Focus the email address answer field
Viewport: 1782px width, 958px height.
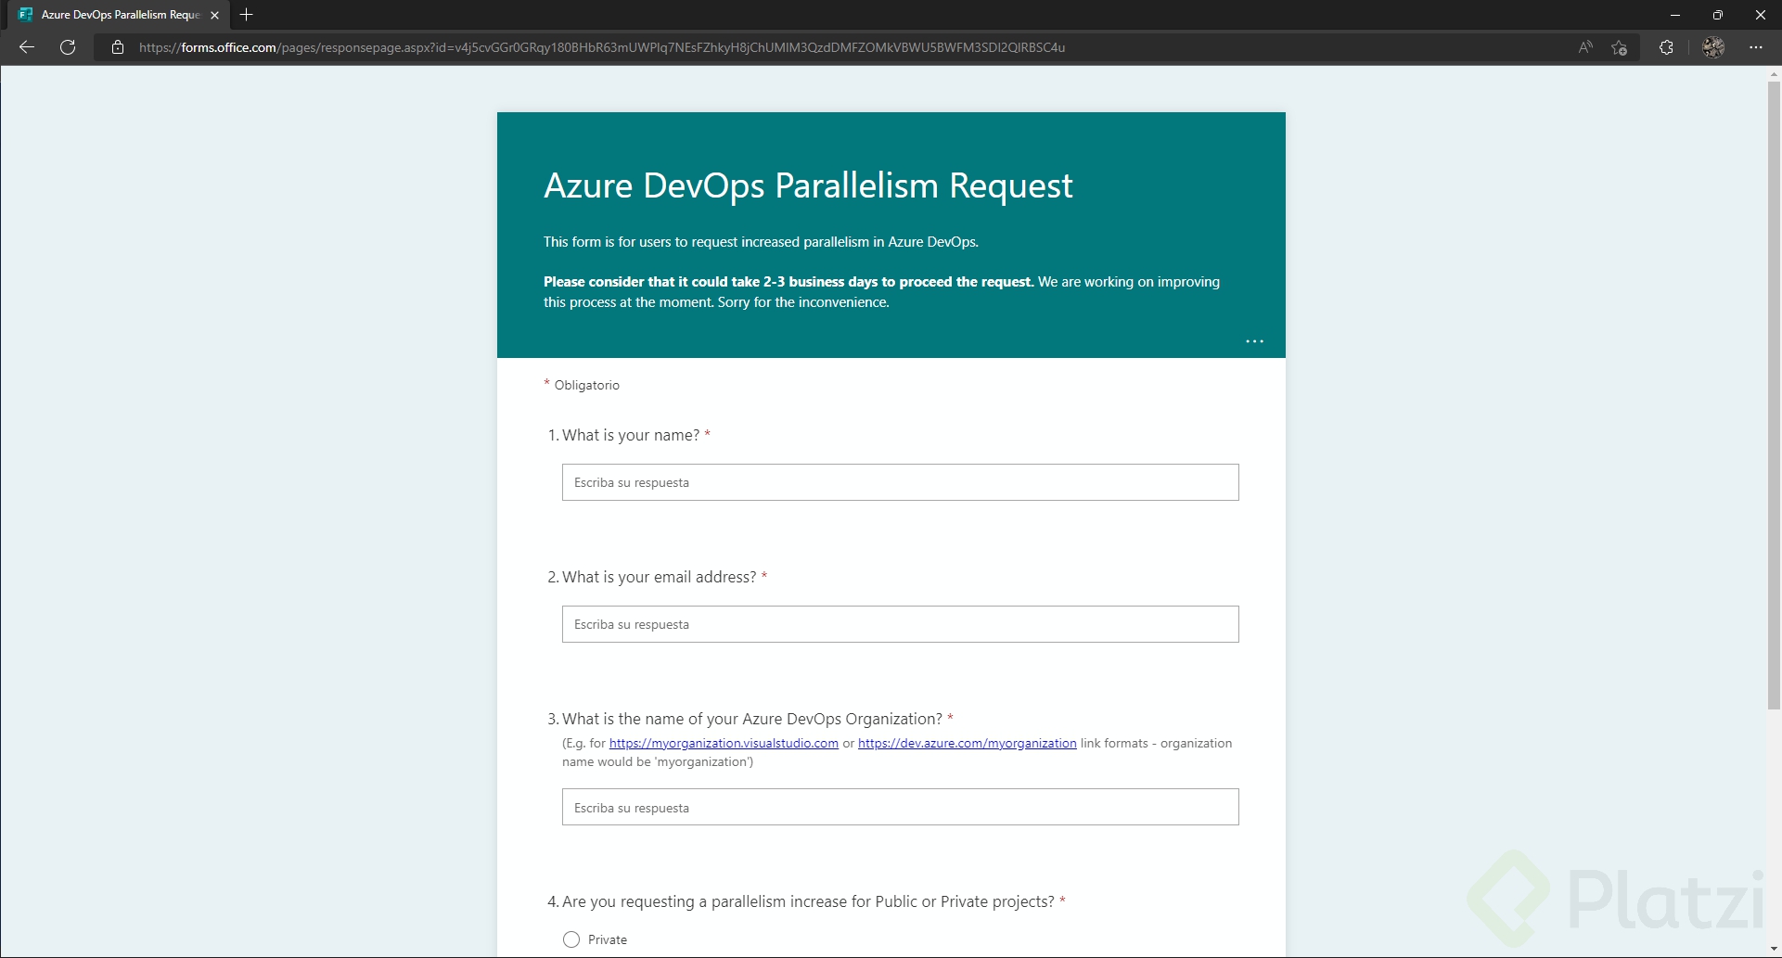(900, 624)
